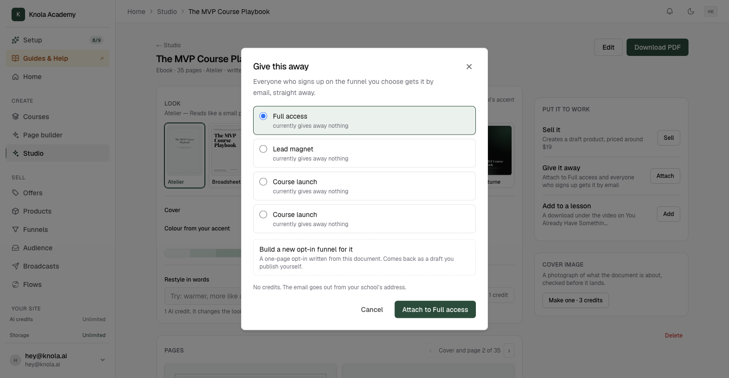Open Offers using the tag icon
Screen dimensions: 729x378
[15, 193]
